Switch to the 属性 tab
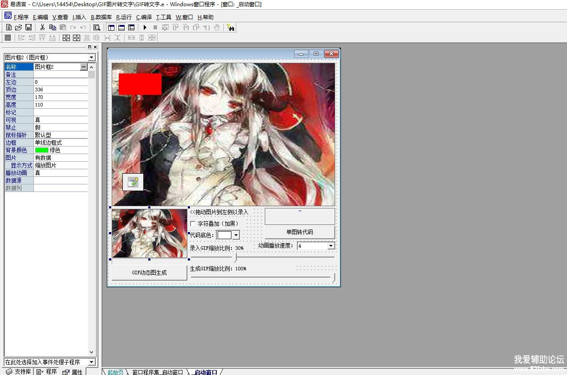The height and width of the screenshot is (375, 567). point(73,371)
